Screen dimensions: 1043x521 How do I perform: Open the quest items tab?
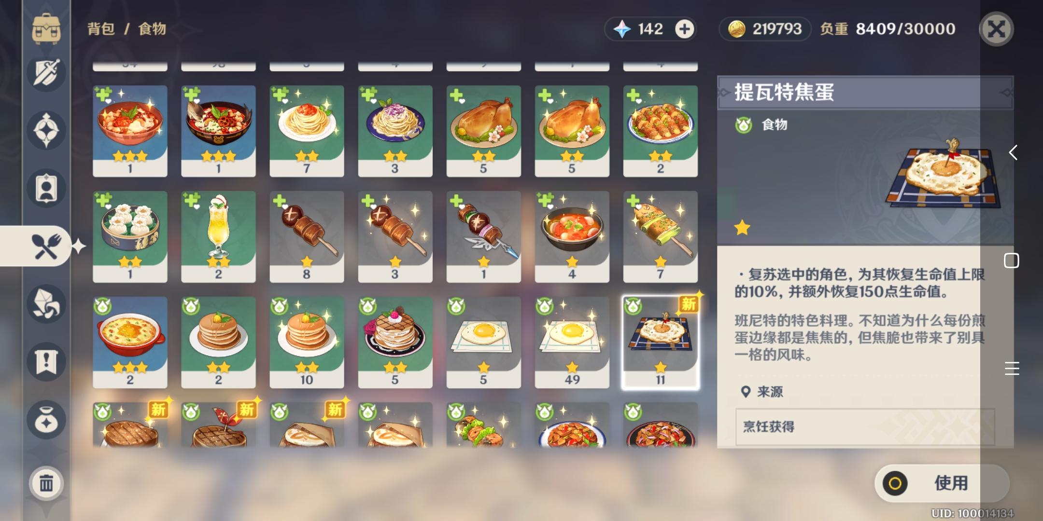(46, 362)
